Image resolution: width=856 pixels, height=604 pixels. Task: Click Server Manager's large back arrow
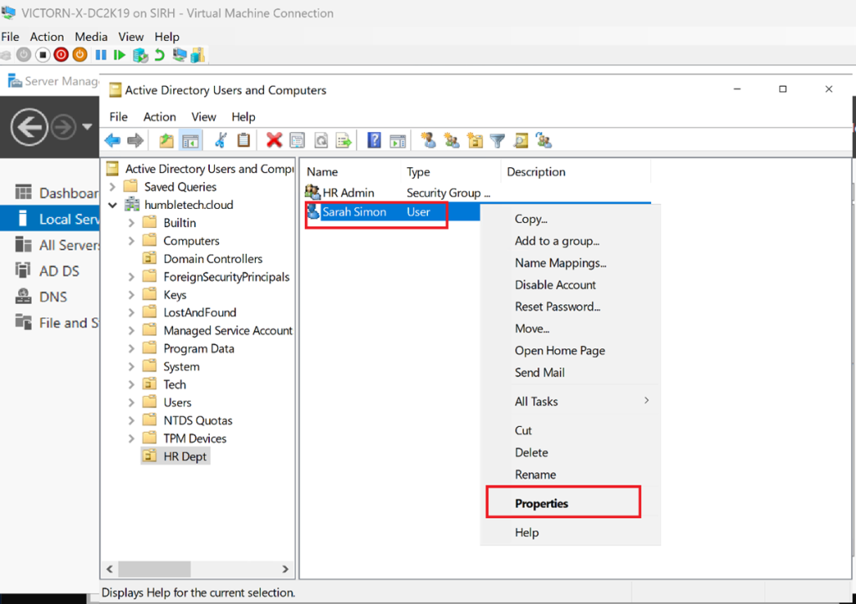(x=29, y=127)
